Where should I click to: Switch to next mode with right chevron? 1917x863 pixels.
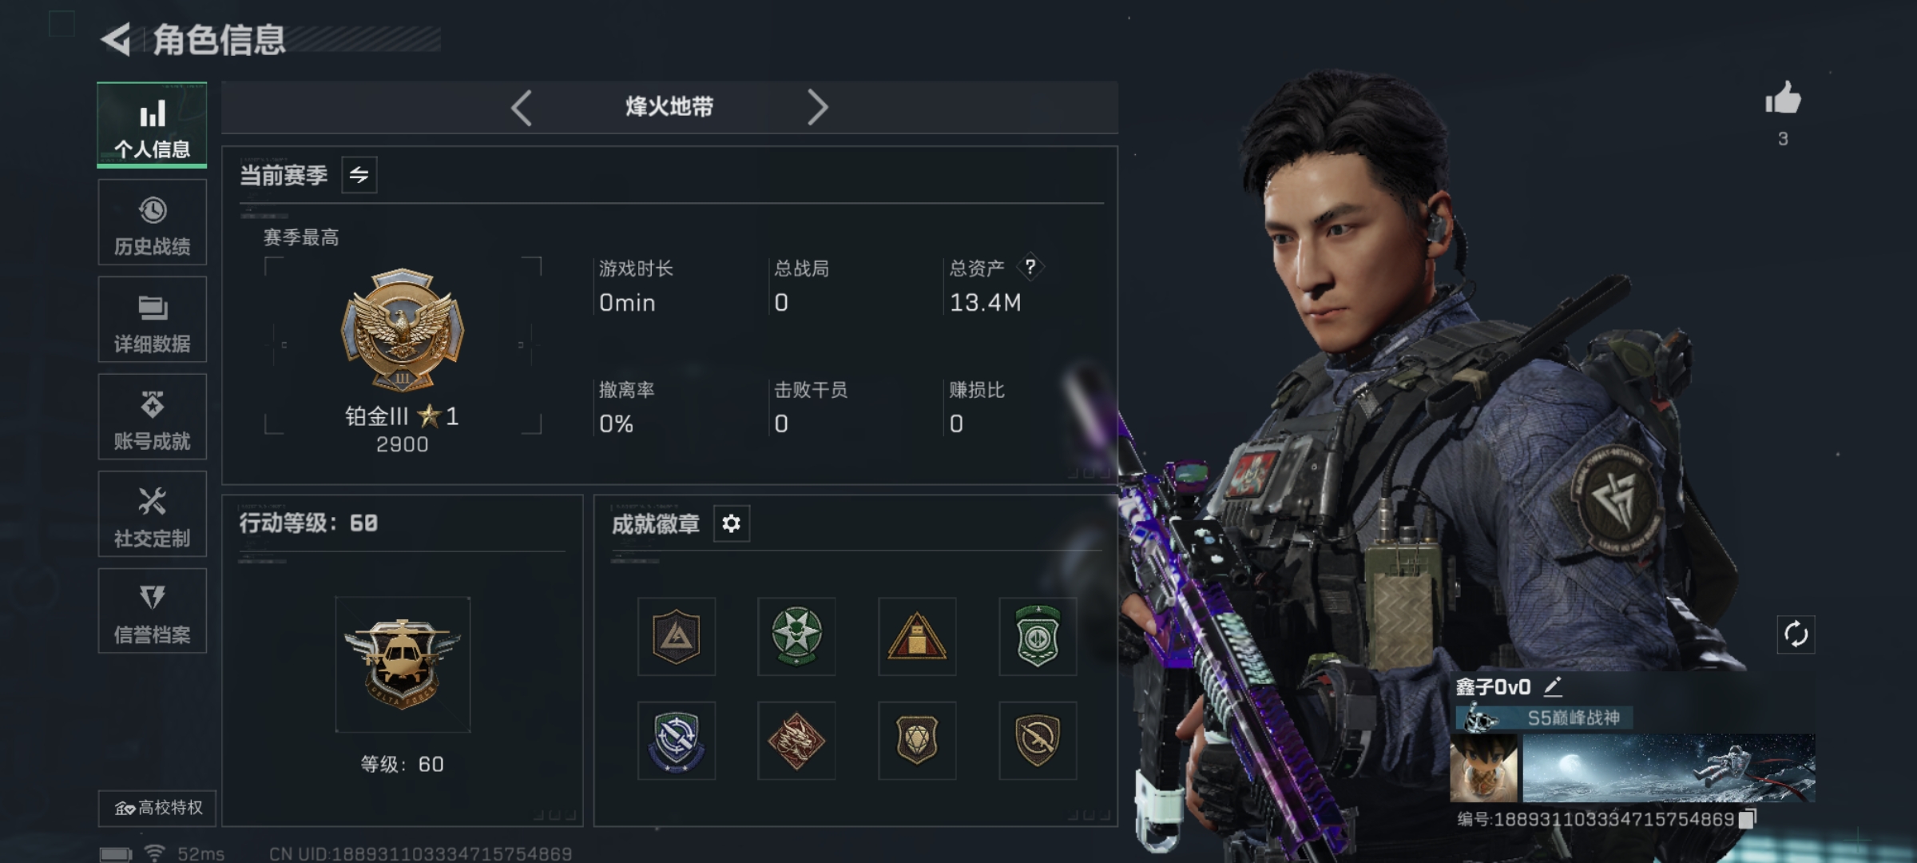[817, 107]
